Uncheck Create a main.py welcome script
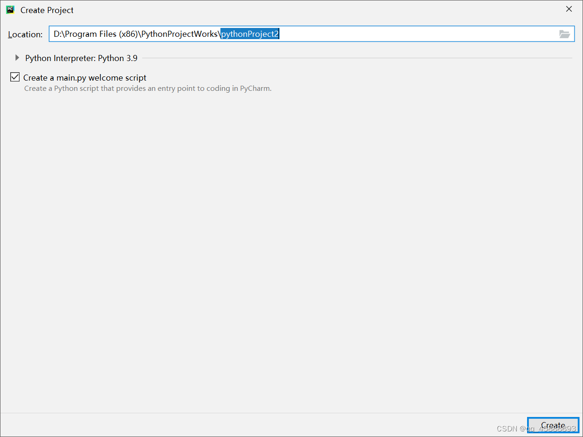The image size is (583, 437). click(x=15, y=77)
